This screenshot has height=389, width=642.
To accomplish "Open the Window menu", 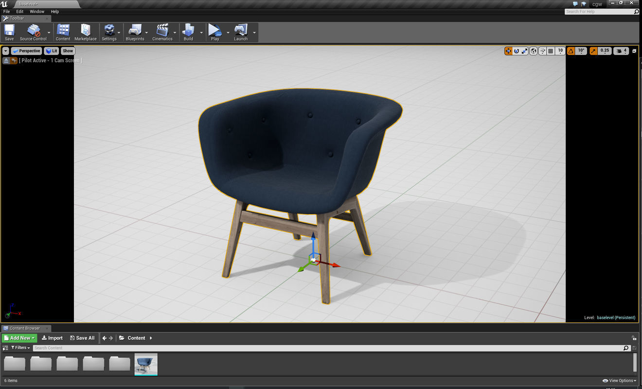I will click(x=37, y=11).
